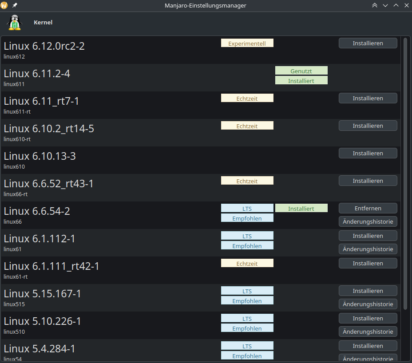The image size is (412, 363).
Task: Minimize window with down chevron icon
Action: [x=385, y=5]
